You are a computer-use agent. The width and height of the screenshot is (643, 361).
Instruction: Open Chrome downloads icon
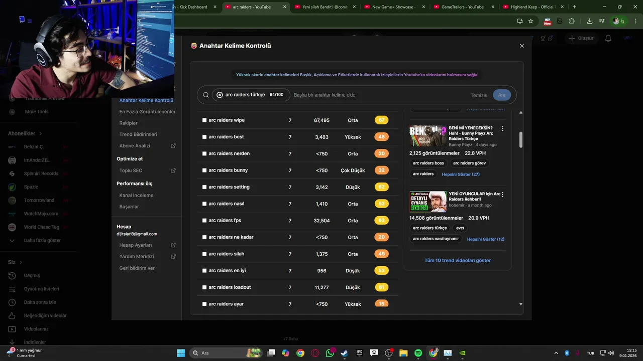590,21
